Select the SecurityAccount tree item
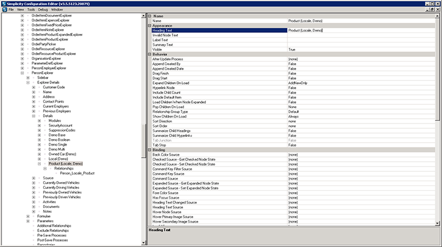Screen dimensions: 442x247 [60, 125]
